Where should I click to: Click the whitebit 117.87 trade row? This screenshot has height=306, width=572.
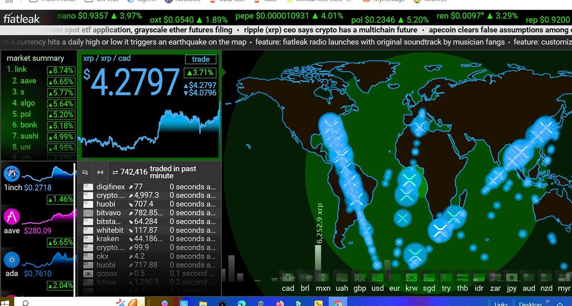149,230
